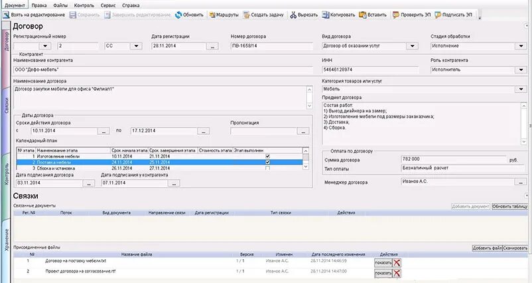The height and width of the screenshot is (283, 532).
Task: Click показать for Договор на поставку мебели.txt
Action: pyautogui.click(x=383, y=263)
